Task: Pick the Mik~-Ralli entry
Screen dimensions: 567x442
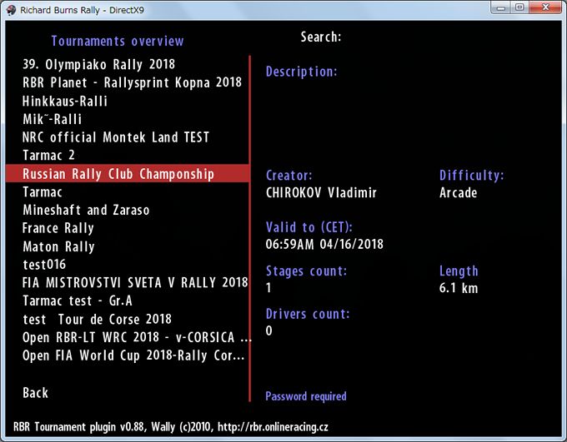Action: coord(52,119)
